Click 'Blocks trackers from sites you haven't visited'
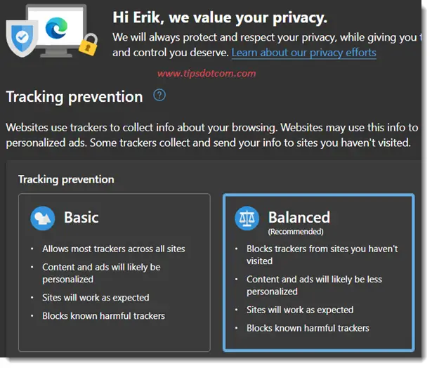432x368 pixels. [322, 255]
